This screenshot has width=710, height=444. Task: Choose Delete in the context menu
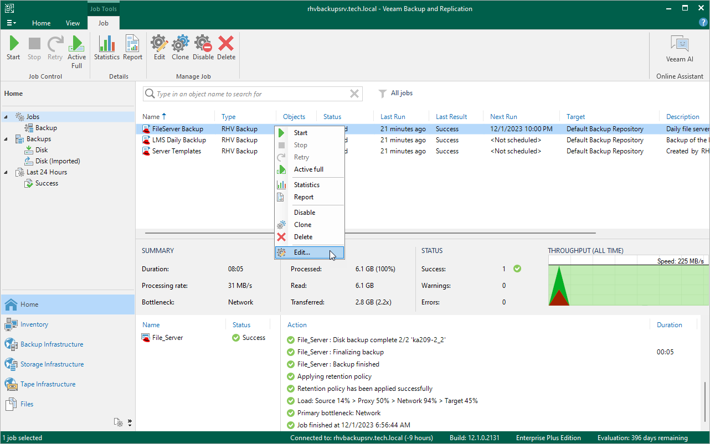310,237
